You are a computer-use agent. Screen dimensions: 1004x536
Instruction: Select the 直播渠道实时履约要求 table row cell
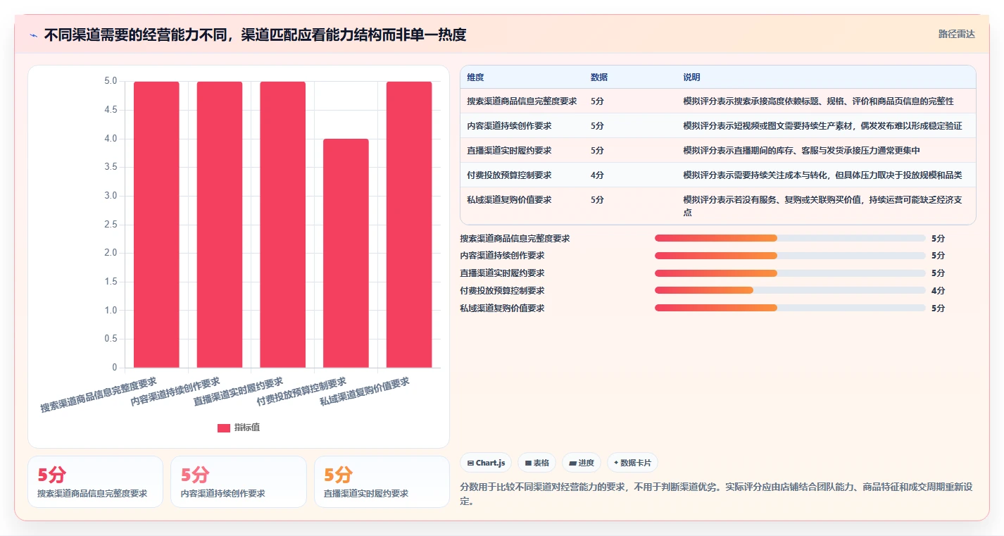[x=522, y=150]
